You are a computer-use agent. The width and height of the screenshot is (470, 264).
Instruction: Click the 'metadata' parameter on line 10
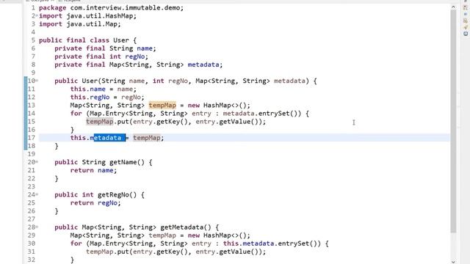[x=289, y=81]
